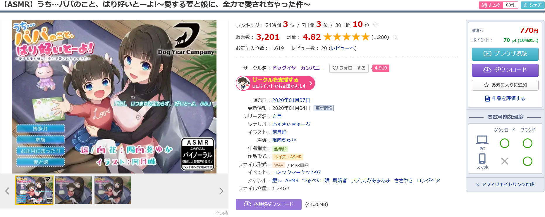Image resolution: width=545 pixels, height=217 pixels.
Task: Click the PC environment laptop icon
Action: coord(482,140)
